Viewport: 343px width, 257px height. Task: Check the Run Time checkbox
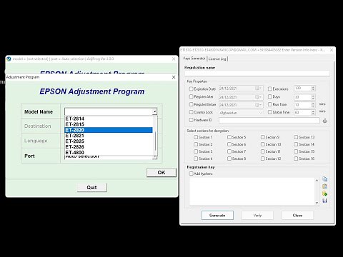pyautogui.click(x=270, y=104)
